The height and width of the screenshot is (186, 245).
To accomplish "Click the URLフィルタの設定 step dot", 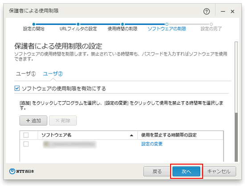I will (78, 24).
